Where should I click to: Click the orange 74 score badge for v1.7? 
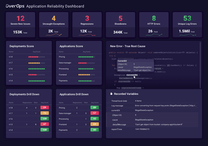pos(45,113)
